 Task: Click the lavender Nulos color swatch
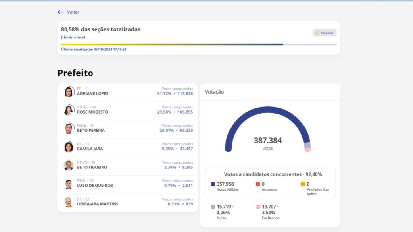pyautogui.click(x=213, y=207)
